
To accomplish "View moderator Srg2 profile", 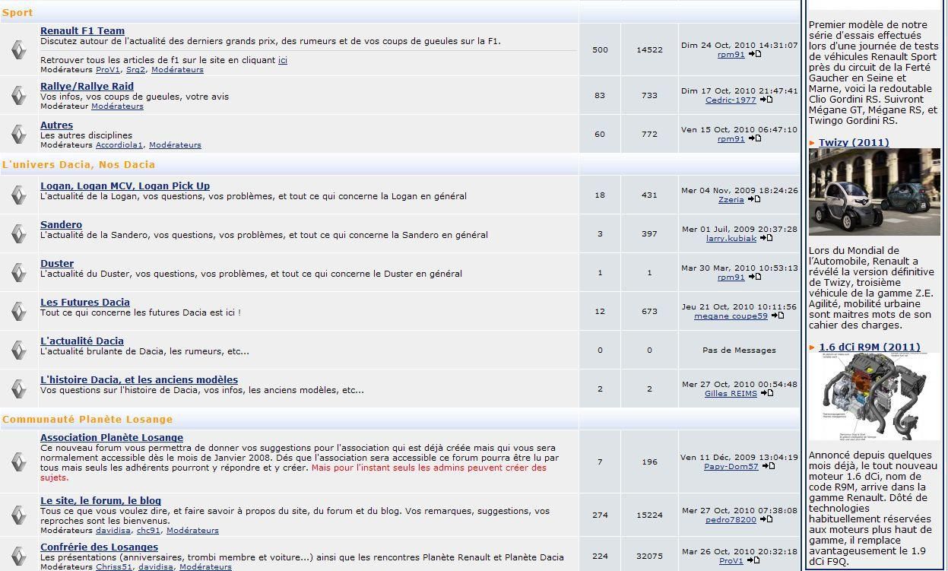I will [x=135, y=70].
